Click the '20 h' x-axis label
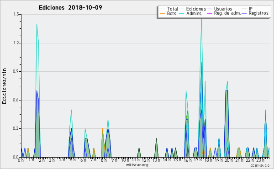The height and width of the screenshot is (169, 274). 229,160
